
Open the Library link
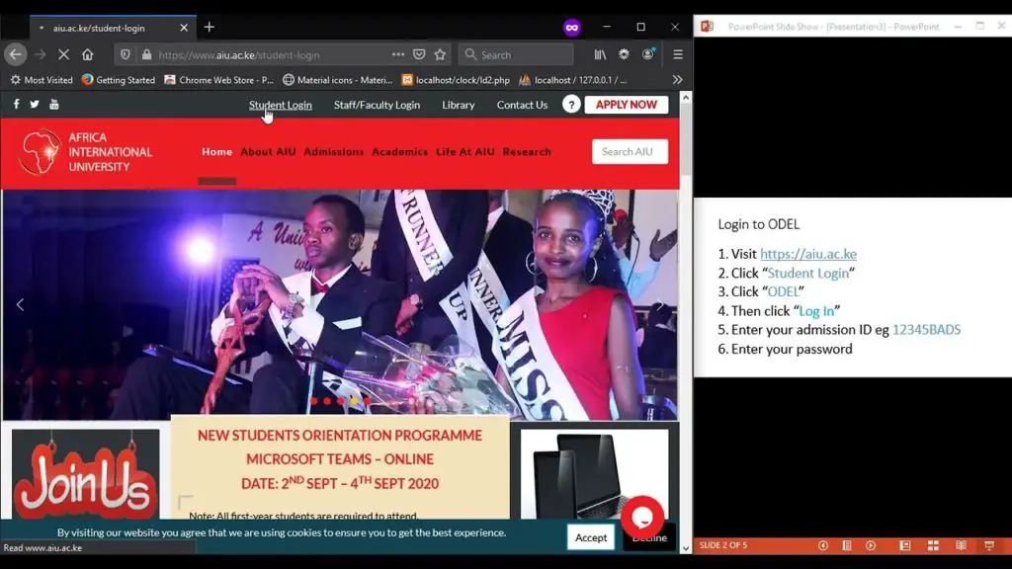click(x=459, y=105)
